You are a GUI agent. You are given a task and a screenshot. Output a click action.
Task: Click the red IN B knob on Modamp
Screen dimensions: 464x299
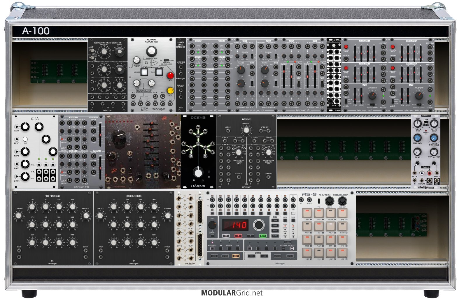coord(170,75)
